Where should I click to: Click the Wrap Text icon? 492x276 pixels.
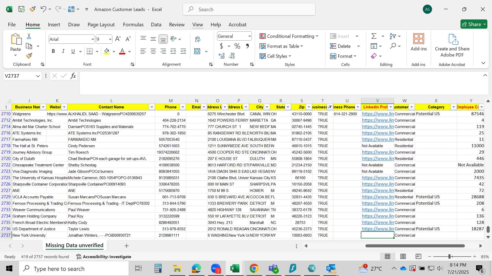[198, 39]
